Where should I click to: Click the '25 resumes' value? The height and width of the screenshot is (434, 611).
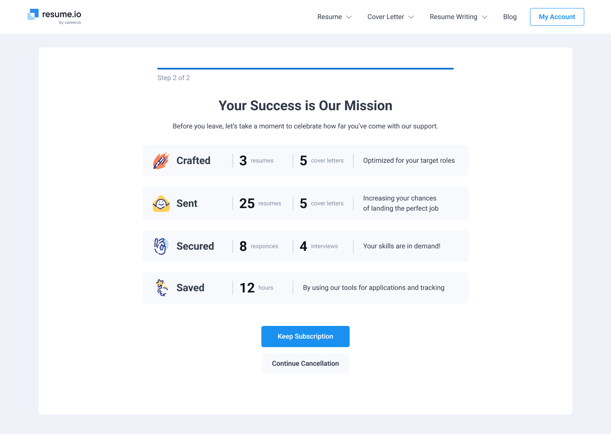261,203
